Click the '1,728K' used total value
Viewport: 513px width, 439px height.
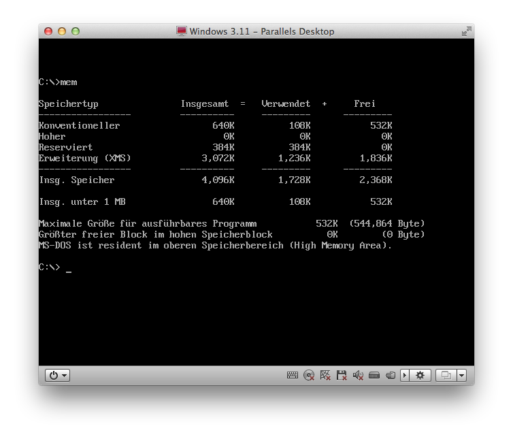coord(294,180)
